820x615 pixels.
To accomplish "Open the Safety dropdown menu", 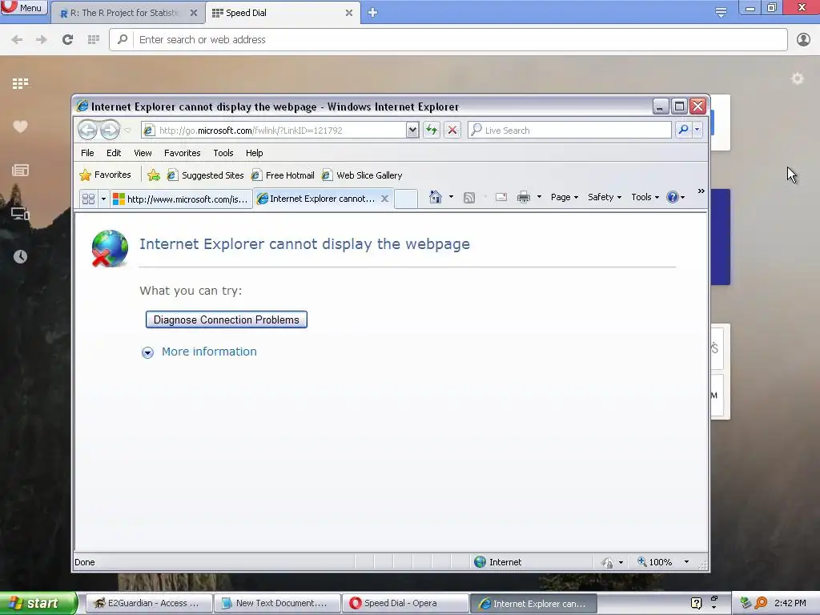I will coord(605,197).
